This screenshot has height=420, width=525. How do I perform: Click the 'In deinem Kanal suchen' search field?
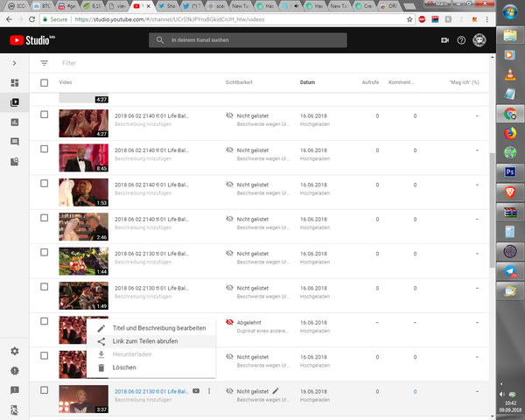(x=248, y=40)
